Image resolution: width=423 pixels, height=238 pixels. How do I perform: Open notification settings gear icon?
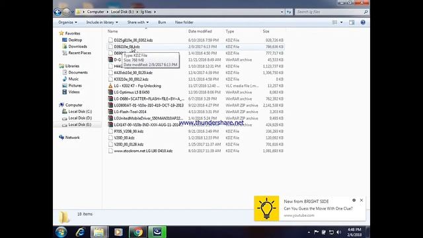[354, 200]
